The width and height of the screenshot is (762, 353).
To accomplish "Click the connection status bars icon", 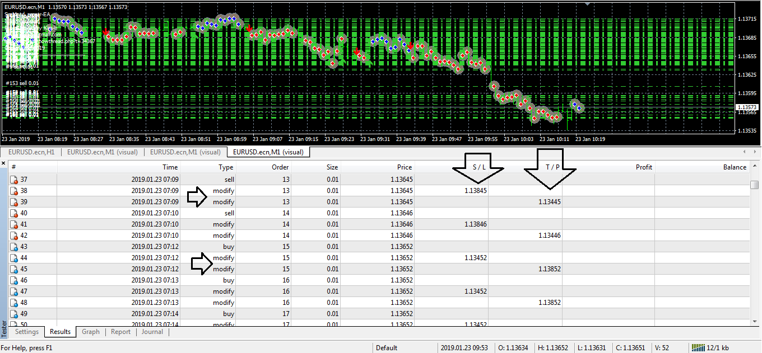I will point(699,347).
